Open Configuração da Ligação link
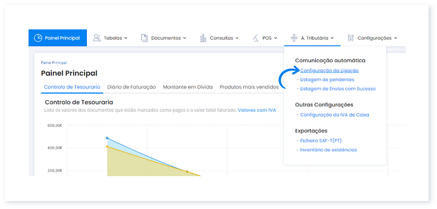The image size is (437, 209). coord(329,71)
